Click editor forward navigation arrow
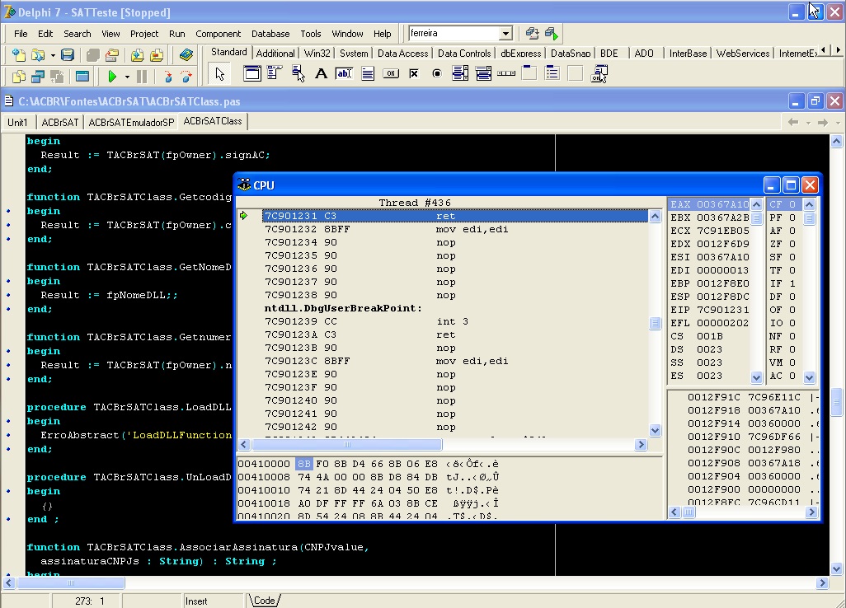The width and height of the screenshot is (846, 608). (823, 123)
